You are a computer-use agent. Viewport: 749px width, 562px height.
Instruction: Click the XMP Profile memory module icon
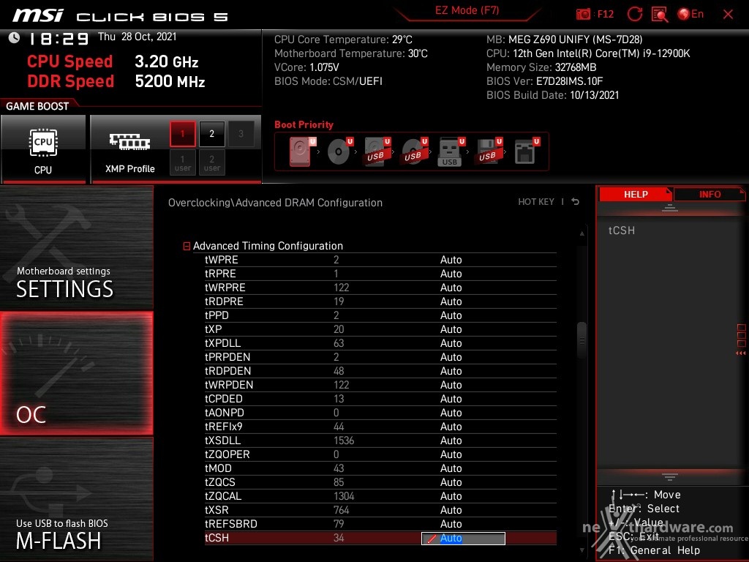tap(129, 142)
